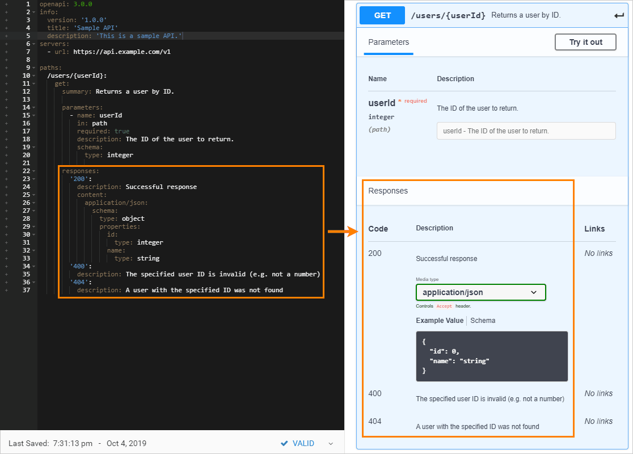Fold the paths section at line 9
This screenshot has height=454, width=633.
pos(34,68)
